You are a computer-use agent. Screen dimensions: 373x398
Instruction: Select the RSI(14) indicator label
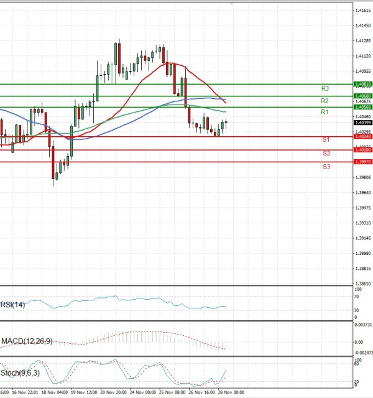point(14,305)
